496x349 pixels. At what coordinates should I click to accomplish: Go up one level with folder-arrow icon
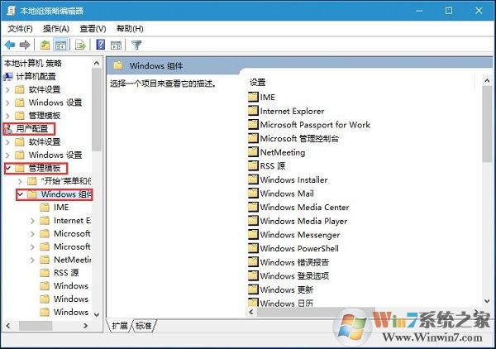pos(45,45)
